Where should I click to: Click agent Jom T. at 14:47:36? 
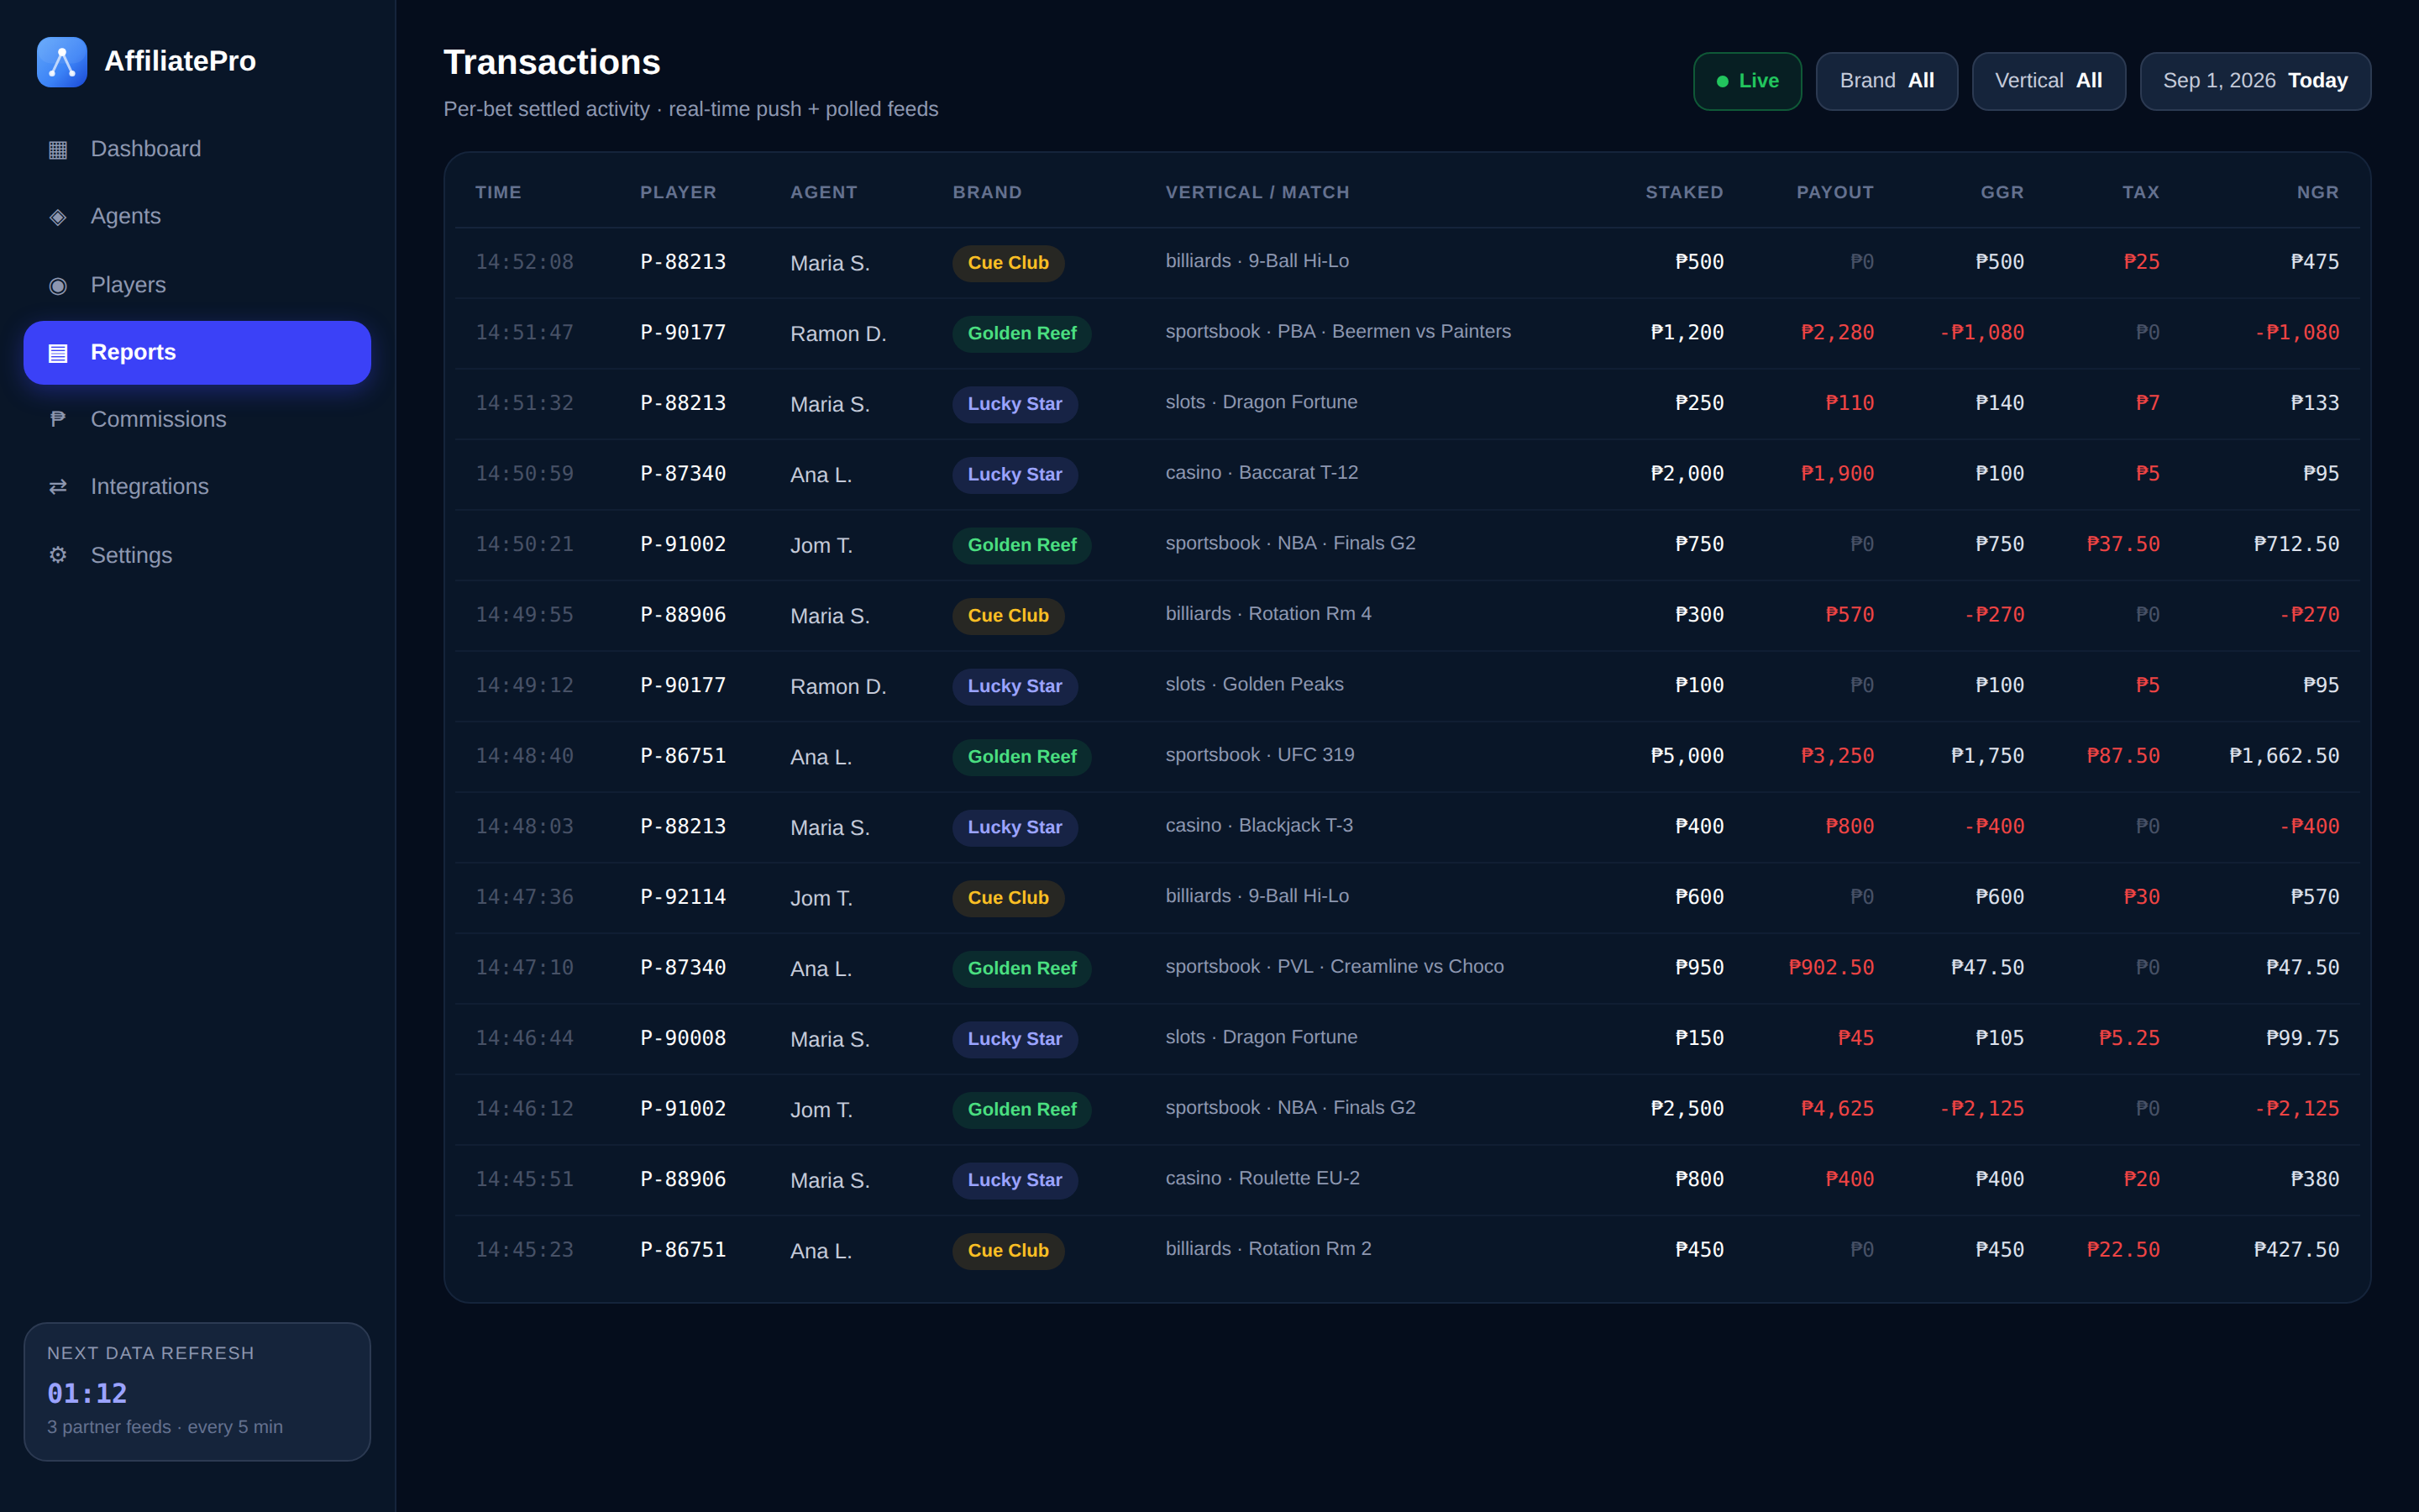pos(821,898)
